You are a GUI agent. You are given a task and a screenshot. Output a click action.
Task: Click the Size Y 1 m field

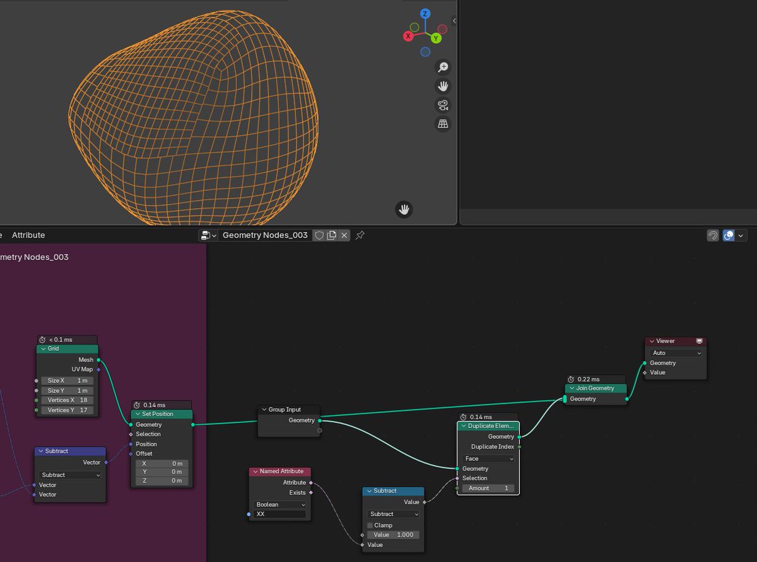point(67,391)
